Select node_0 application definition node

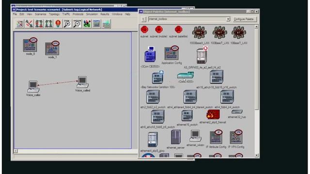pyautogui.click(x=30, y=45)
